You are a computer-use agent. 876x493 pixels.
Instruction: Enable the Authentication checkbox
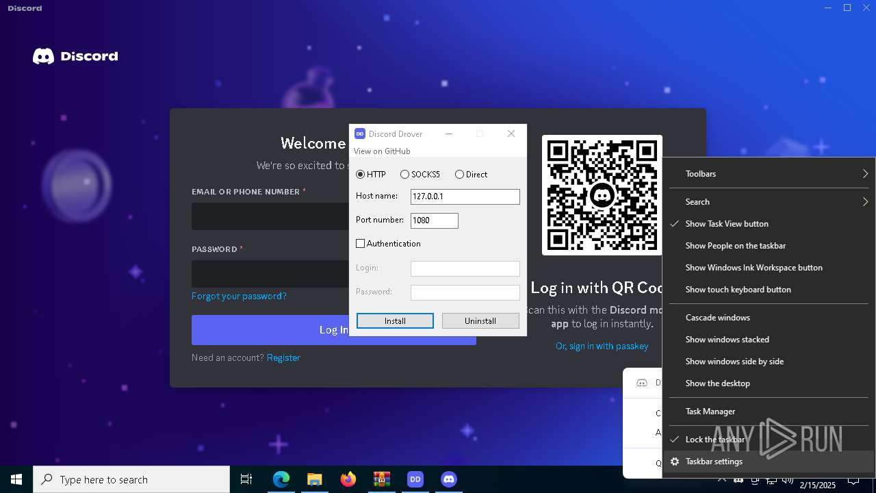[x=388, y=244]
